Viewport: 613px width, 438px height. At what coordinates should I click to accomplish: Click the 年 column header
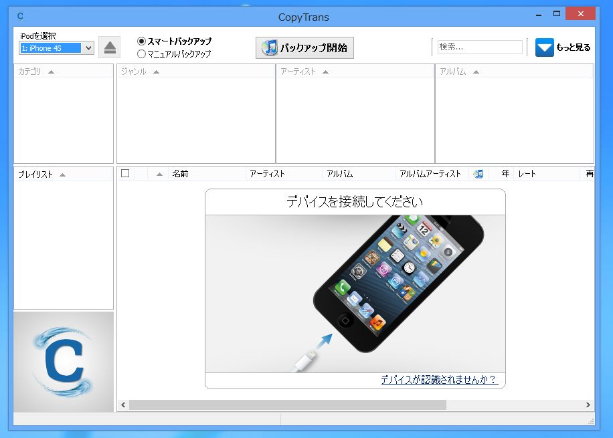[502, 174]
